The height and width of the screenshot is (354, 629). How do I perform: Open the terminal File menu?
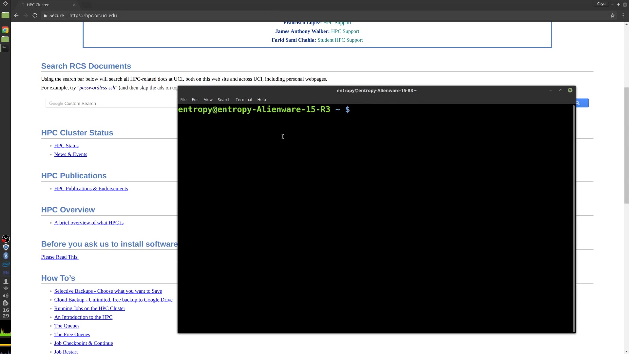click(183, 100)
